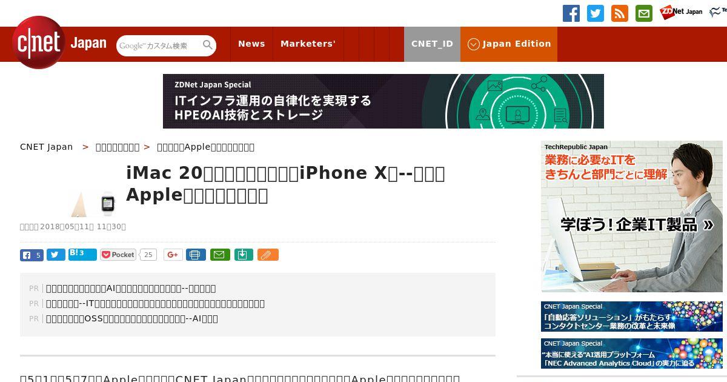This screenshot has width=727, height=382.
Task: Tweet this article via share button
Action: [56, 255]
